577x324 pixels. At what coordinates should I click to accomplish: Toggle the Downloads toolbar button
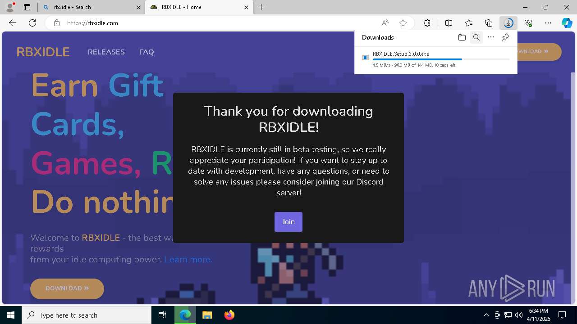click(508, 23)
